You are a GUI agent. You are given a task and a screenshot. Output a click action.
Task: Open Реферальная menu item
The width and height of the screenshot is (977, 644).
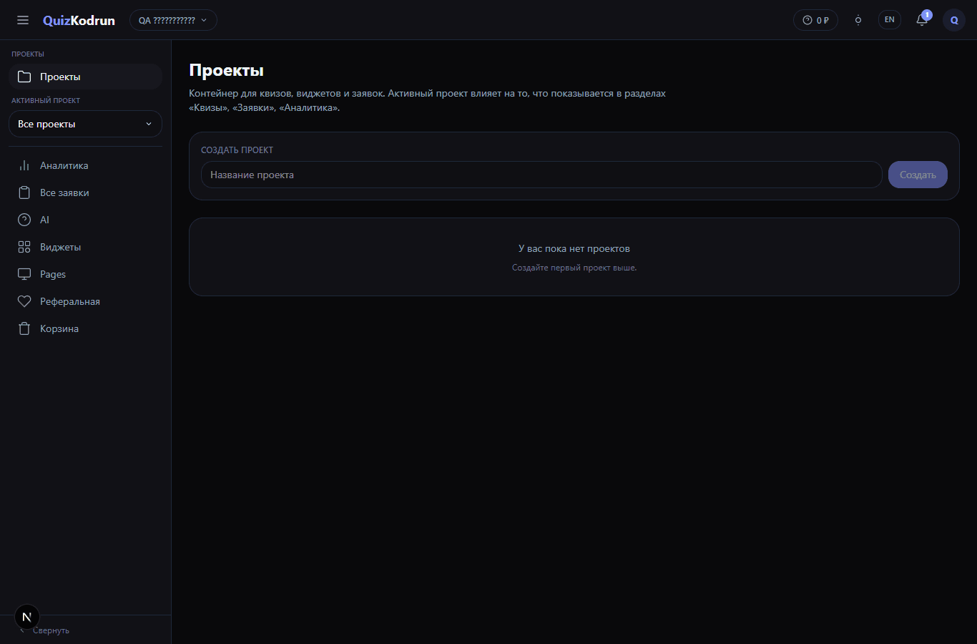tap(85, 301)
